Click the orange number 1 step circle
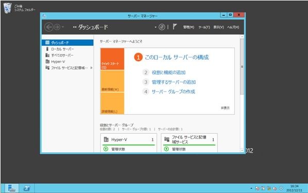308x193 pixels. pos(138,57)
